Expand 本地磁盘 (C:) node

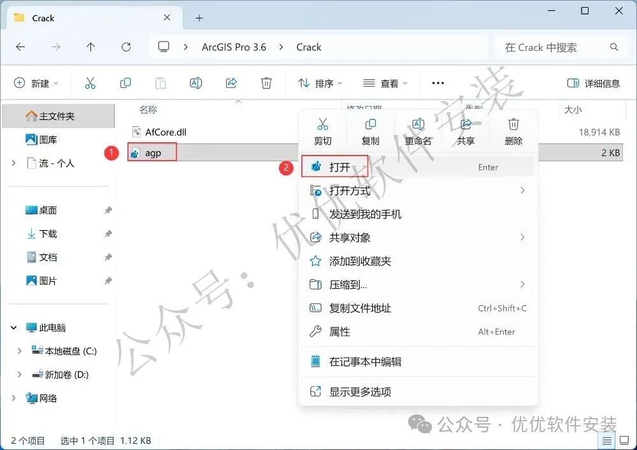[20, 351]
